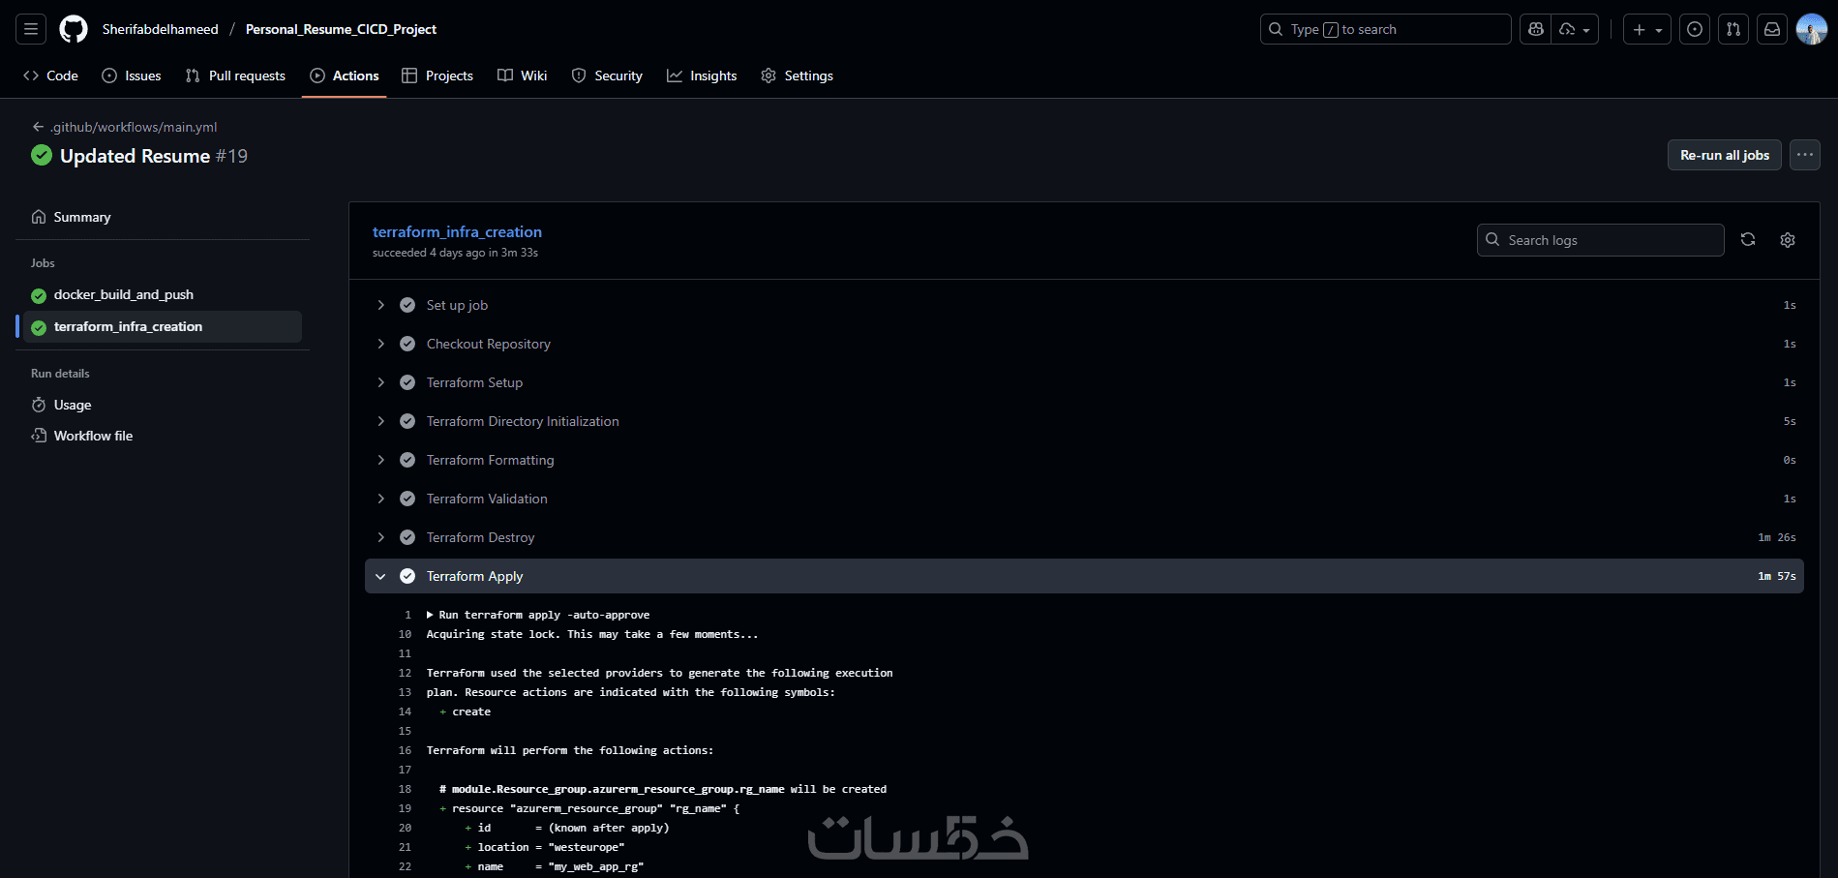This screenshot has width=1838, height=878.
Task: Open the Settings tab
Action: [797, 76]
